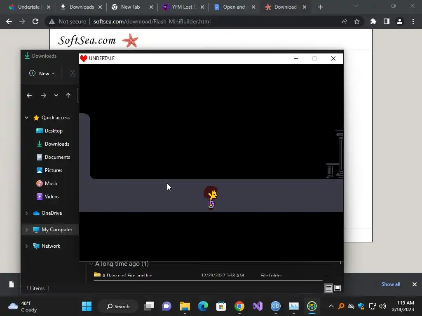Open the clock showing 1:19 AM
The width and height of the screenshot is (422, 316).
tap(403, 306)
